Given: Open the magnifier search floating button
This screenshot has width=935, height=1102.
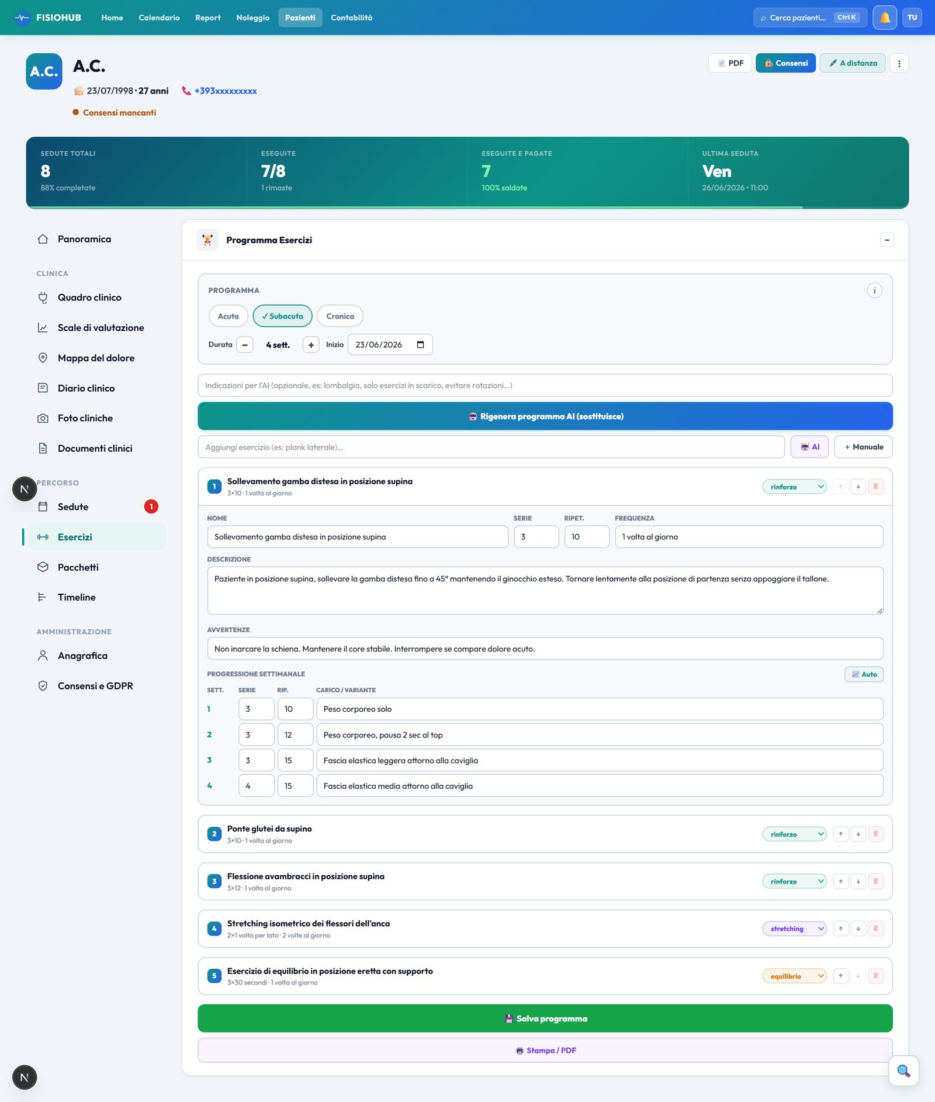Looking at the screenshot, I should tap(903, 1071).
